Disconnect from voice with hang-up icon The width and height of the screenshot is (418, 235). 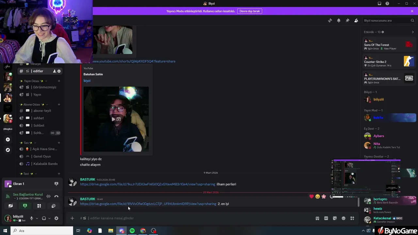click(56, 196)
